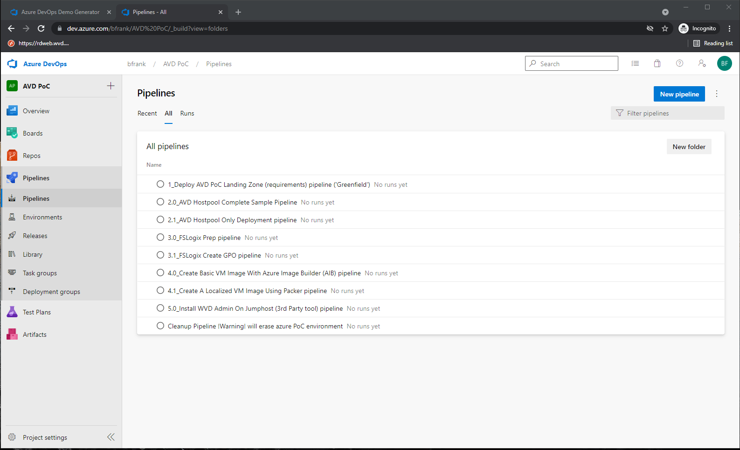Open the Artifacts hub icon
This screenshot has height=450, width=740.
12,334
